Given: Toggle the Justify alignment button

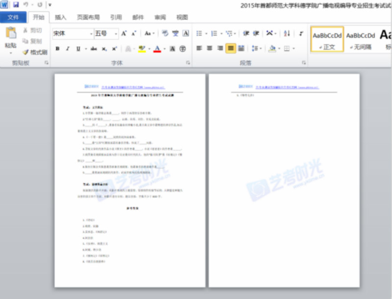Looking at the screenshot, I should [230, 48].
